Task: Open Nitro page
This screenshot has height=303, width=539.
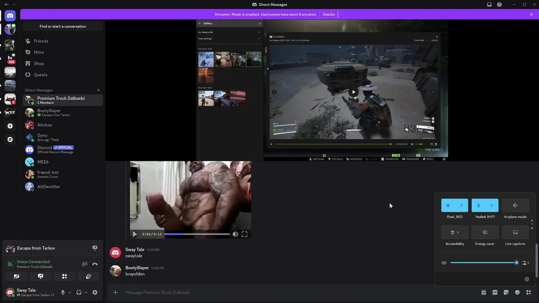Action: point(63,52)
